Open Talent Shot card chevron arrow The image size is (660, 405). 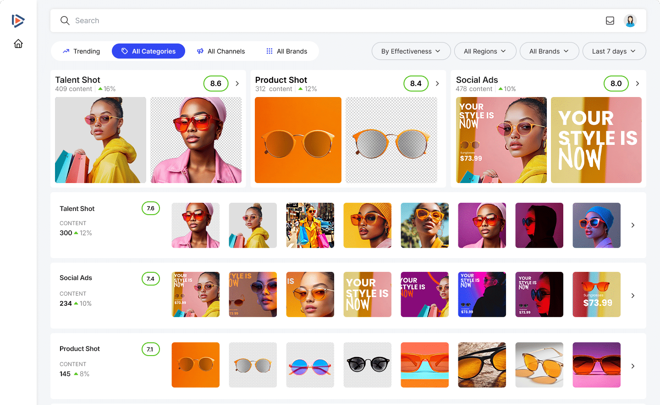[237, 84]
